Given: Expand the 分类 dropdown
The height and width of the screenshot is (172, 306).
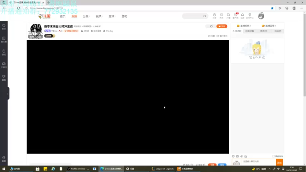Looking at the screenshot, I should click(x=86, y=16).
